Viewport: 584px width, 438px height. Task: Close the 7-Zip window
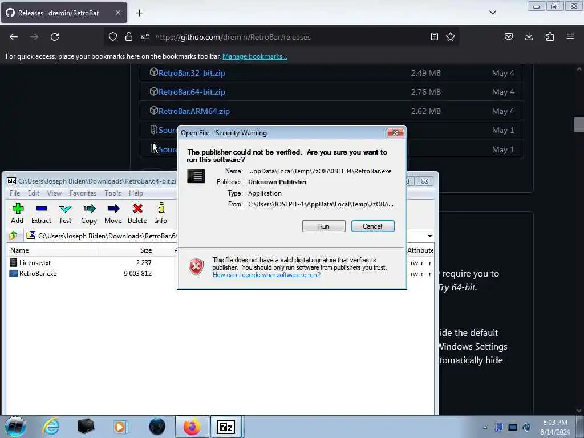424,181
